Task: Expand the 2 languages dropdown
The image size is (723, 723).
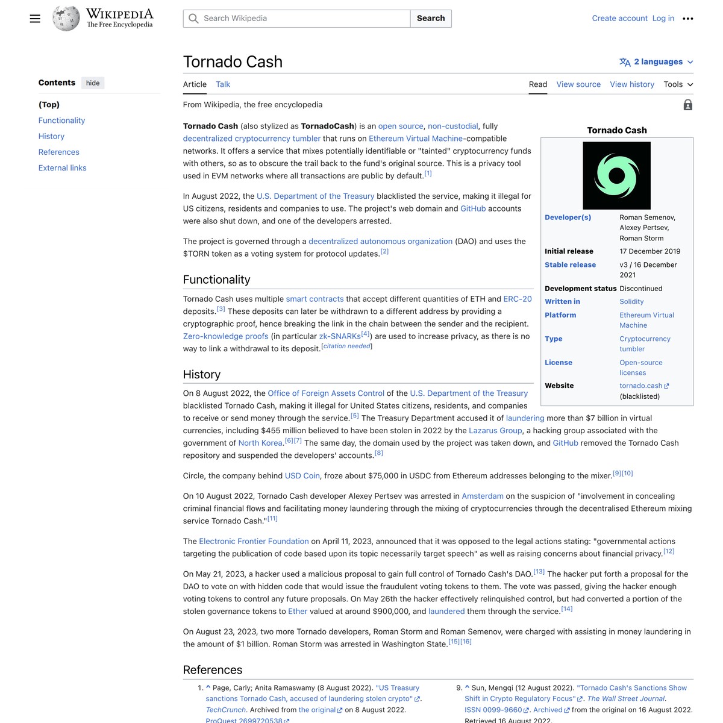Action: click(658, 61)
